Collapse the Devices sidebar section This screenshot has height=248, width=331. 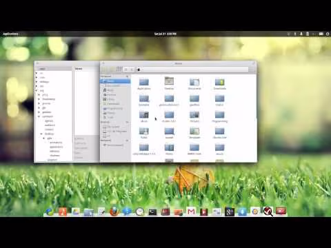pyautogui.click(x=127, y=122)
